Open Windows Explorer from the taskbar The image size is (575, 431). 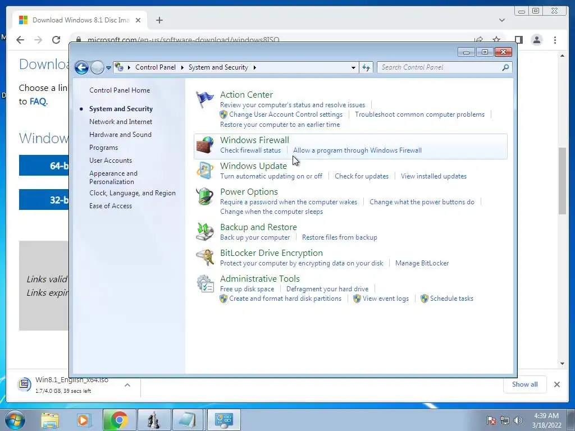[50, 420]
